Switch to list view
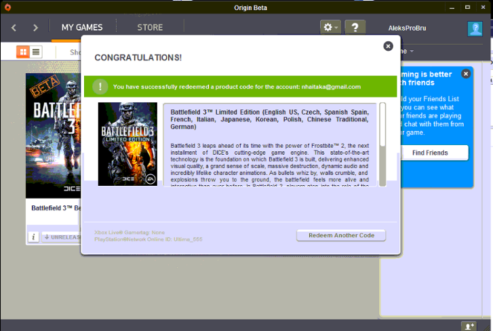 [x=36, y=52]
